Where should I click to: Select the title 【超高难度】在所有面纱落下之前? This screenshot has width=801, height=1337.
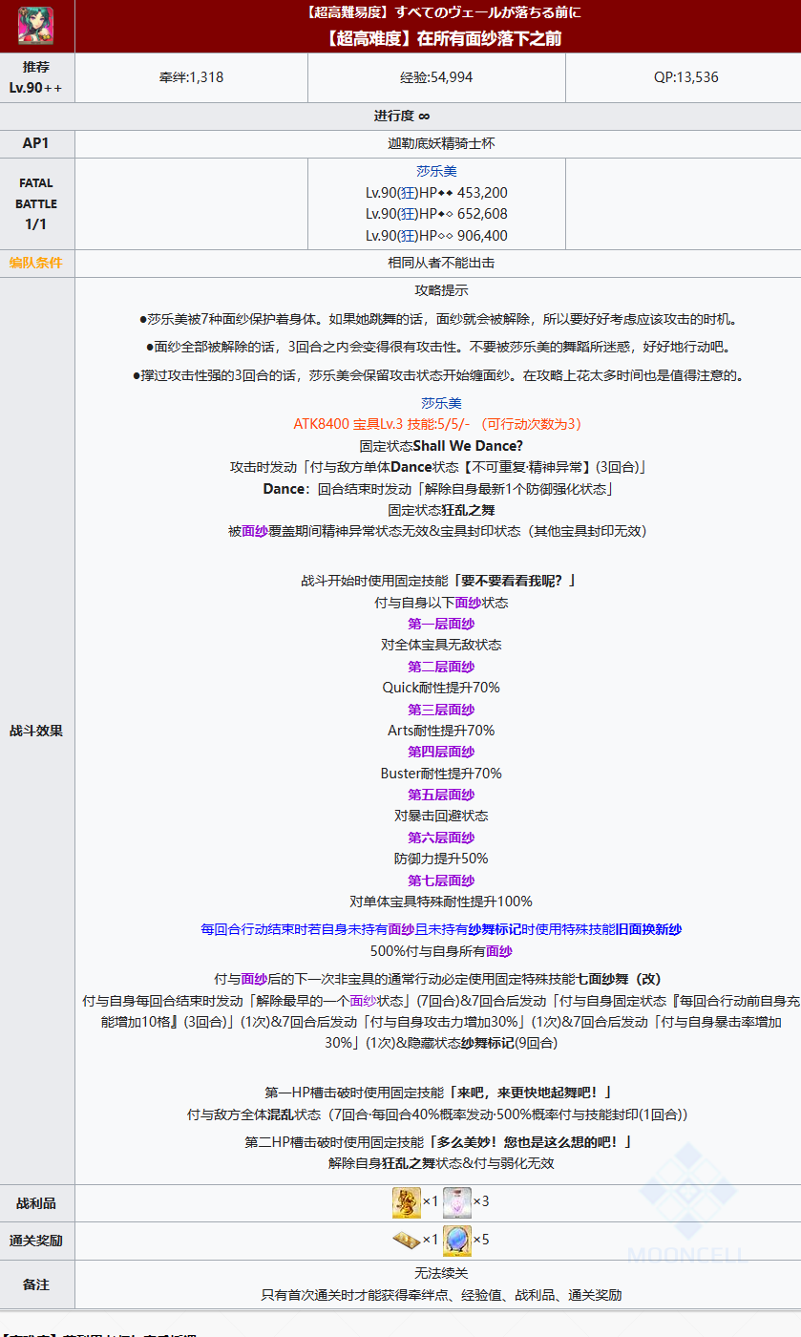pos(441,38)
